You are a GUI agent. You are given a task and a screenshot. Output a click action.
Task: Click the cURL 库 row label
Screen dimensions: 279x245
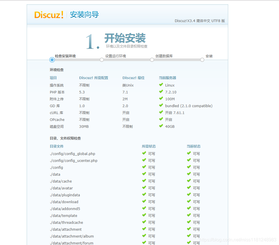tap(57, 113)
